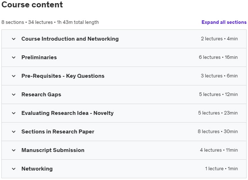Image resolution: width=248 pixels, height=180 pixels.
Task: Click the '8 lectures • 30min' label
Action: 218,131
